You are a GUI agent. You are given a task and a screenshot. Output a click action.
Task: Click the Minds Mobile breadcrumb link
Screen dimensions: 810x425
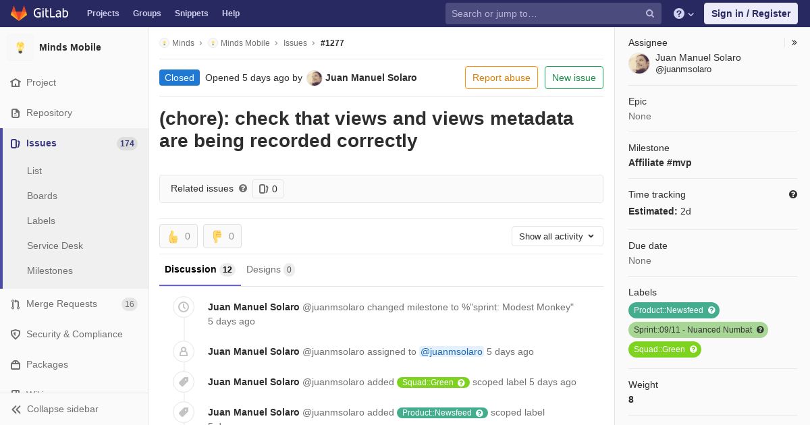coord(245,42)
